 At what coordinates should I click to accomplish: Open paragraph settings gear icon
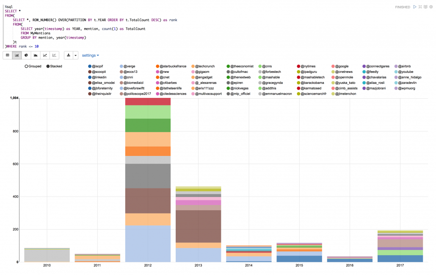431,7
